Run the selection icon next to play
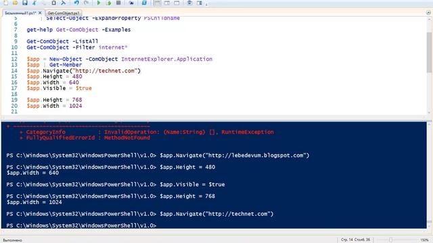This screenshot has width=433, height=243. click(x=109, y=3)
